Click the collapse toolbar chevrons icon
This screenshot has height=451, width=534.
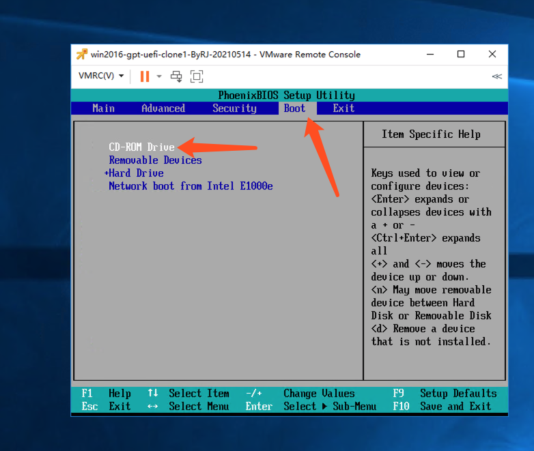496,76
